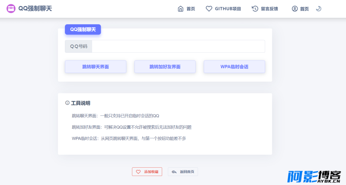Click the 跳转加好友界面 button
The image size is (346, 185).
pos(165,67)
